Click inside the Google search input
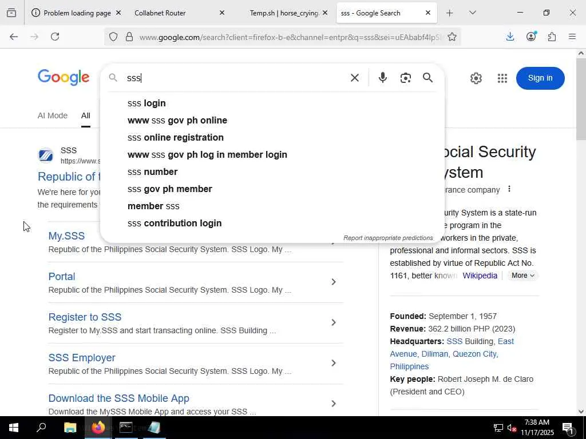Viewport: 586px width, 439px height. click(235, 78)
